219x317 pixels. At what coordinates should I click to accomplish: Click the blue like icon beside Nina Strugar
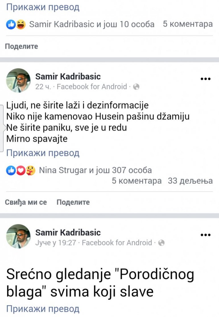tap(10, 171)
